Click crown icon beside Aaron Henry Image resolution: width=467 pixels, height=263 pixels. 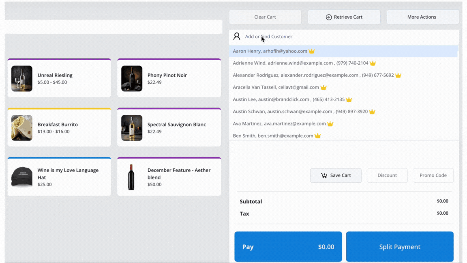311,51
